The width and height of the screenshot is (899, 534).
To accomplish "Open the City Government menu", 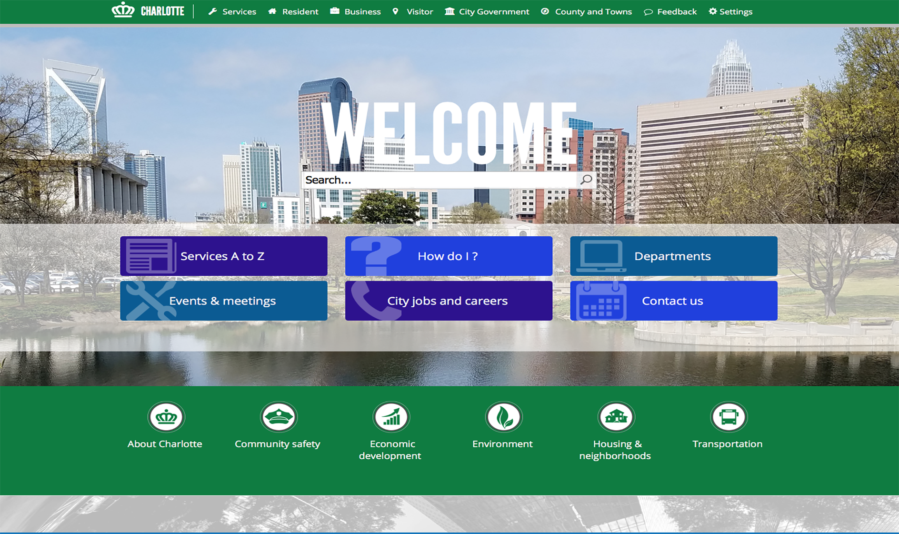I will (x=487, y=11).
